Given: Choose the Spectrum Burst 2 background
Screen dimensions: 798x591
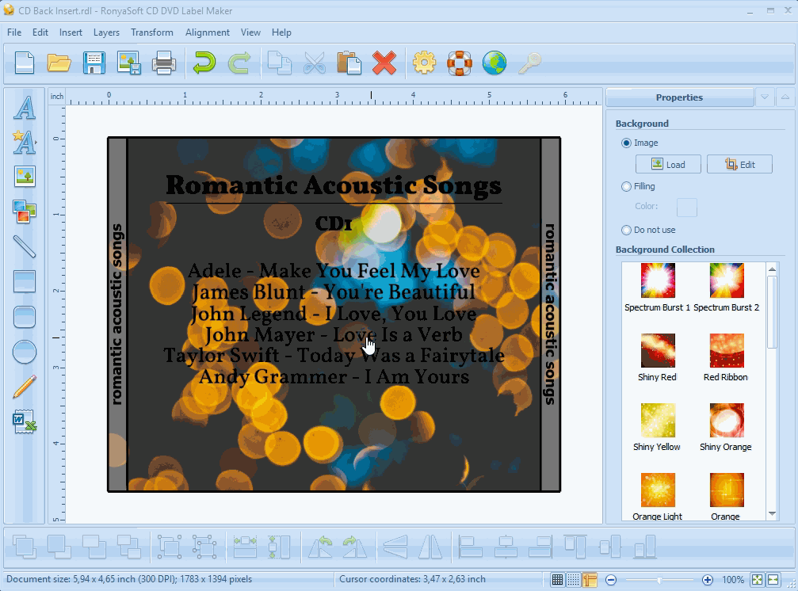Looking at the screenshot, I should 727,288.
